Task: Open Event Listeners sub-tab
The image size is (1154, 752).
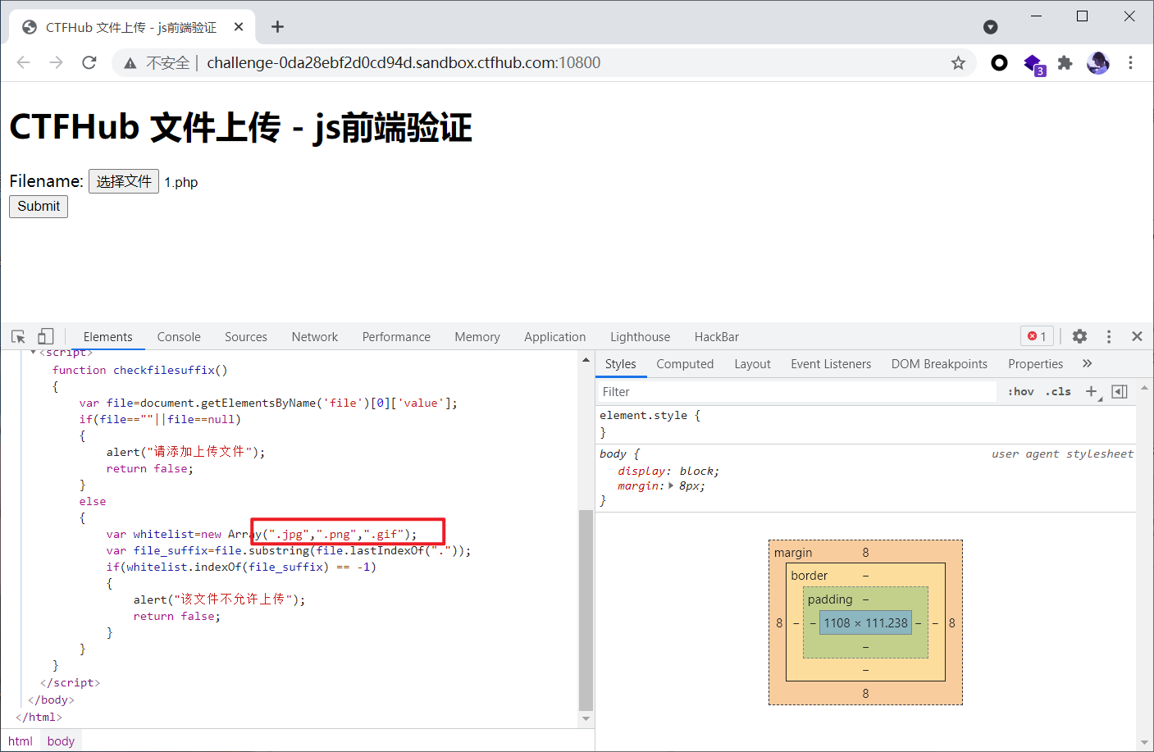Action: 831,364
